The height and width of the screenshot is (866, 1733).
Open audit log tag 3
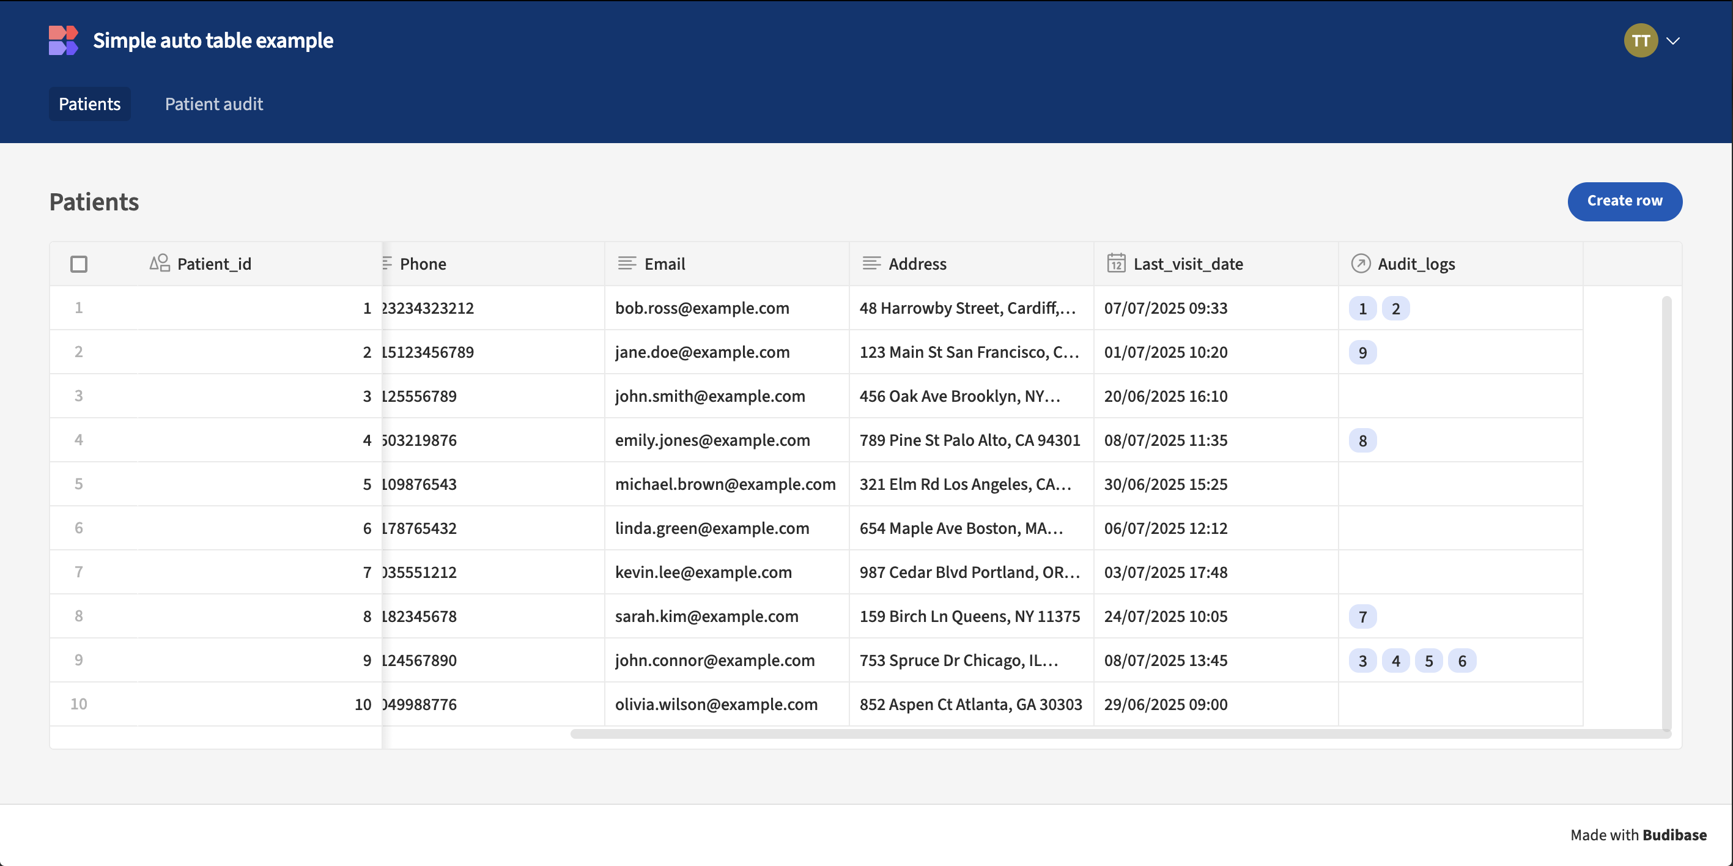(x=1362, y=661)
